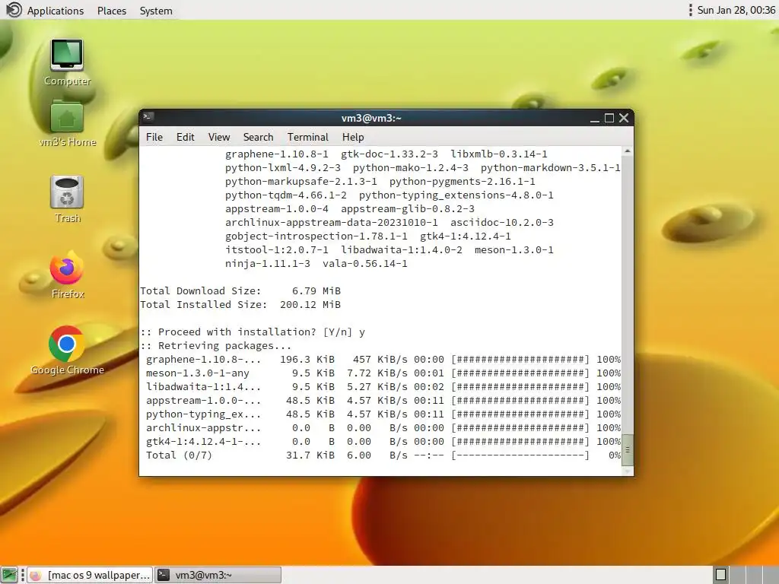Click the graphene download progress bar
This screenshot has width=779, height=584.
[x=520, y=360]
